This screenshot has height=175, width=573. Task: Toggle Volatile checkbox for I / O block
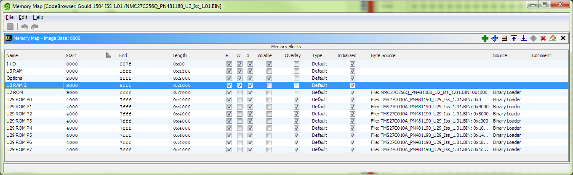[269, 64]
